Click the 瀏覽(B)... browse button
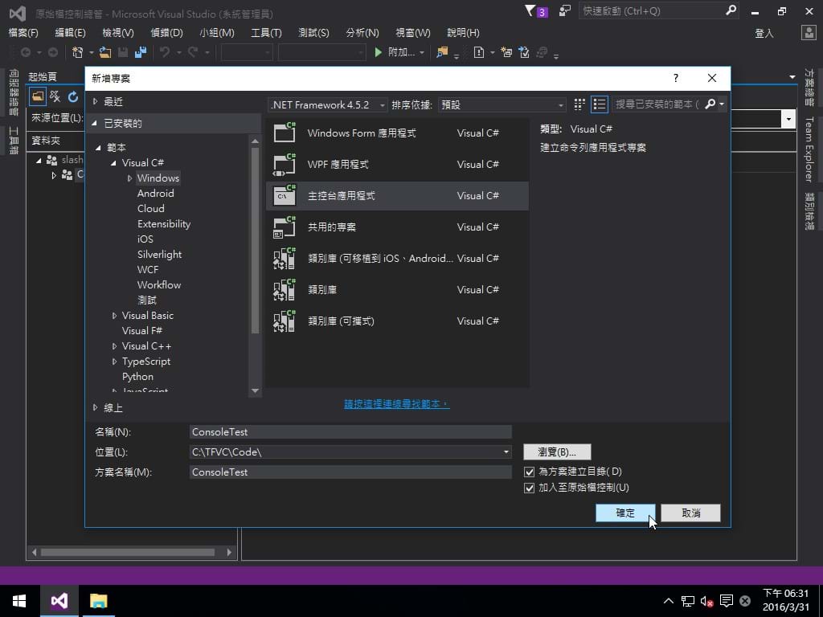The width and height of the screenshot is (823, 617). (x=557, y=452)
